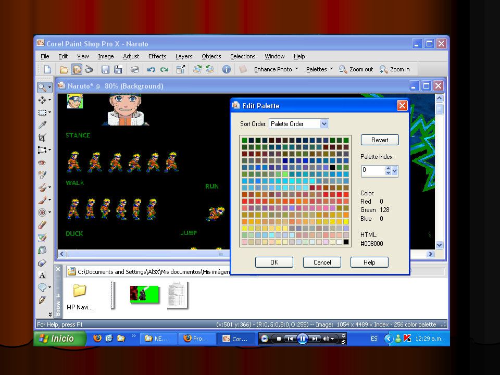500x375 pixels.
Task: Select the perspective deform tool icon
Action: pyautogui.click(x=42, y=150)
